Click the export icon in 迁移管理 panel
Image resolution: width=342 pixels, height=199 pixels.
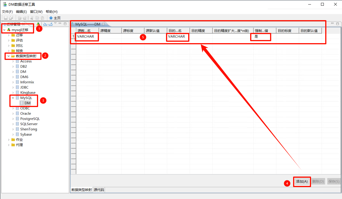click(50, 24)
